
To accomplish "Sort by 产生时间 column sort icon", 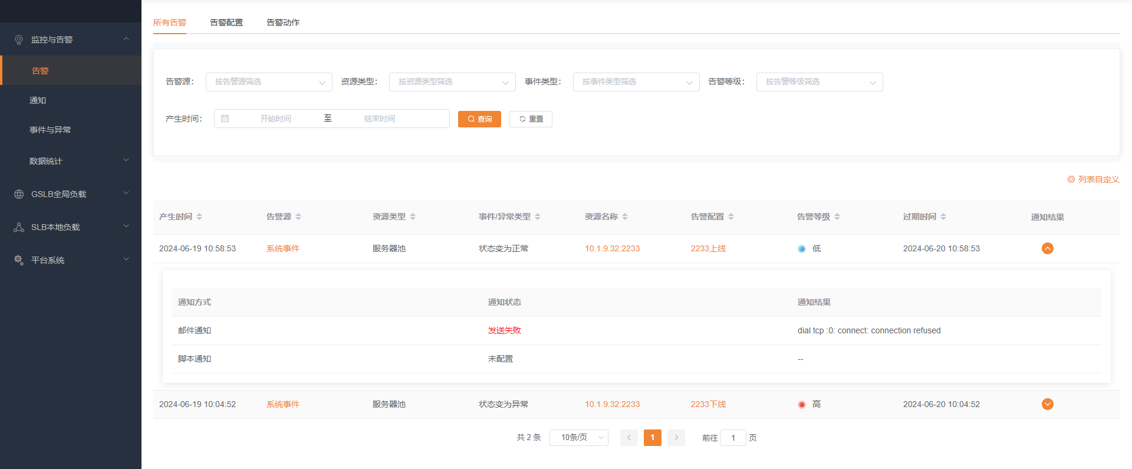I will (199, 217).
